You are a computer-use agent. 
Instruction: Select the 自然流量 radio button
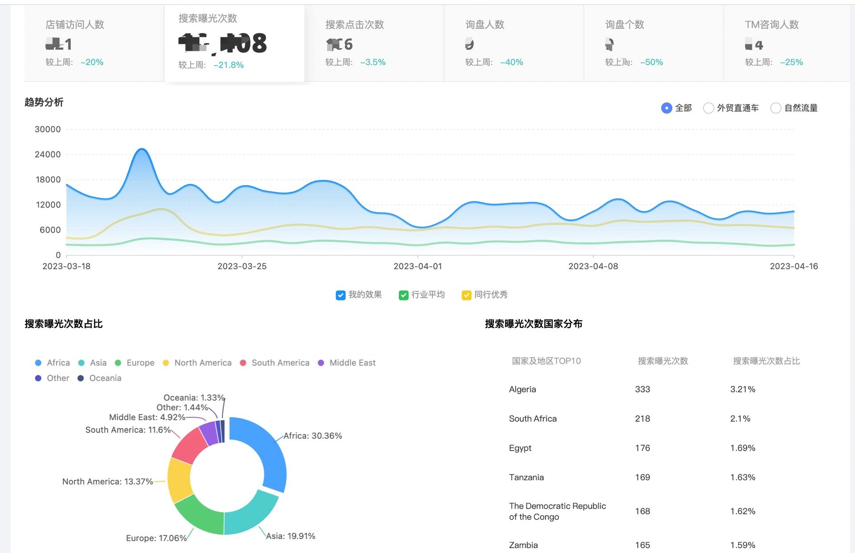[x=776, y=108]
